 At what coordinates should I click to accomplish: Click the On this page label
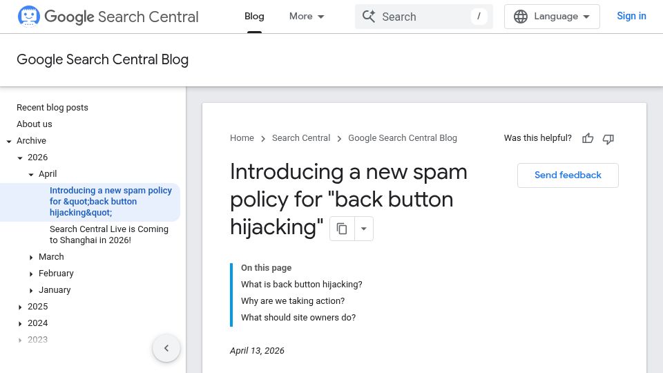pos(266,268)
